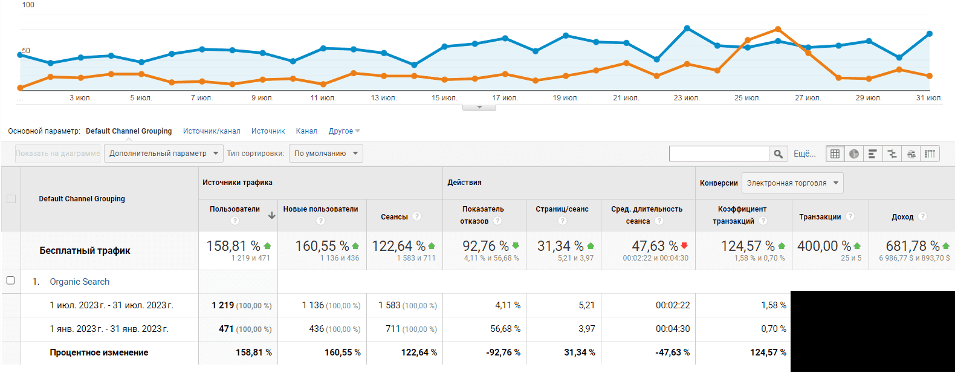Image resolution: width=955 pixels, height=373 pixels.
Task: Select the Источник/канал primary dimension
Action: (x=212, y=131)
